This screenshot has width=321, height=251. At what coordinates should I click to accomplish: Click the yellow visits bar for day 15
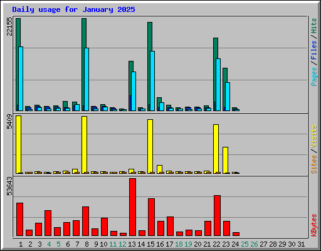(150, 146)
